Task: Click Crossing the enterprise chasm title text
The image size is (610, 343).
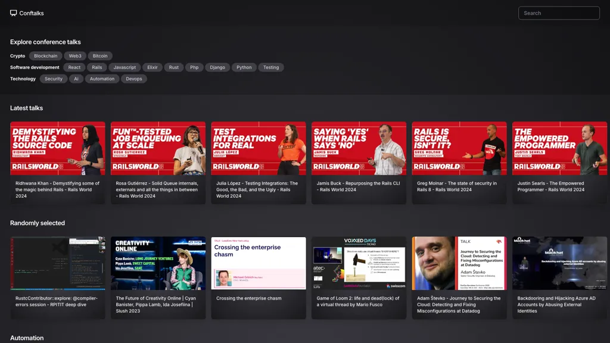Action: coord(249,298)
